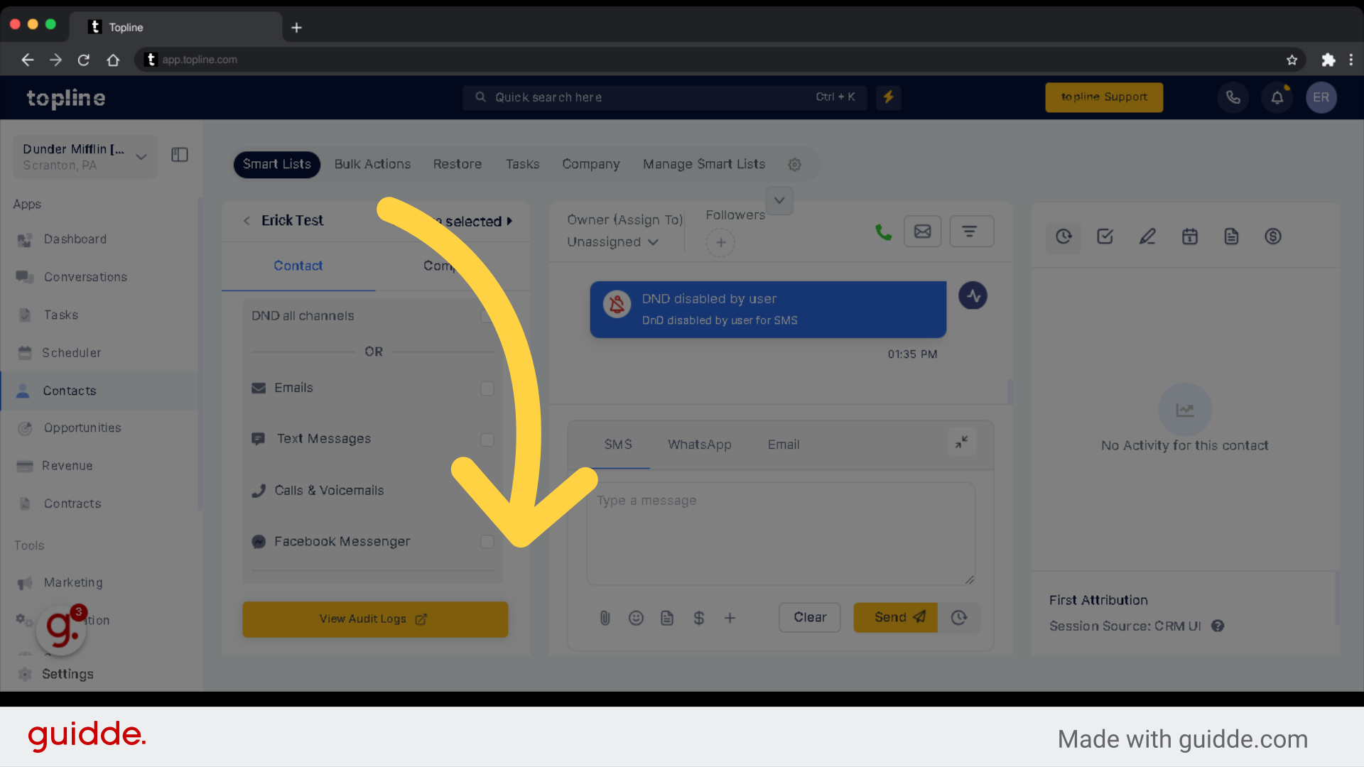1364x767 pixels.
Task: Click the View Audit Logs button
Action: click(374, 618)
